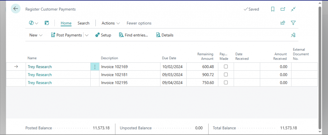Check Payment Made for Invoice 102181
Viewport: 328px width, 135px height.
[x=226, y=75]
